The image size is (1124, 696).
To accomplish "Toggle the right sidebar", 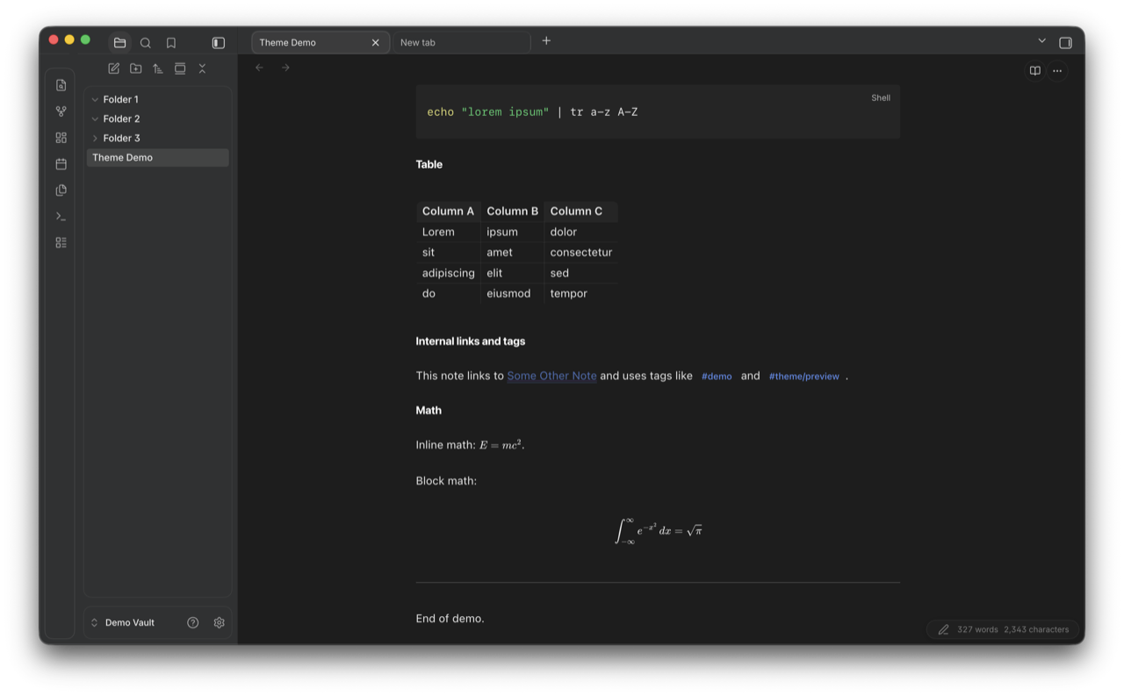I will pos(1065,42).
